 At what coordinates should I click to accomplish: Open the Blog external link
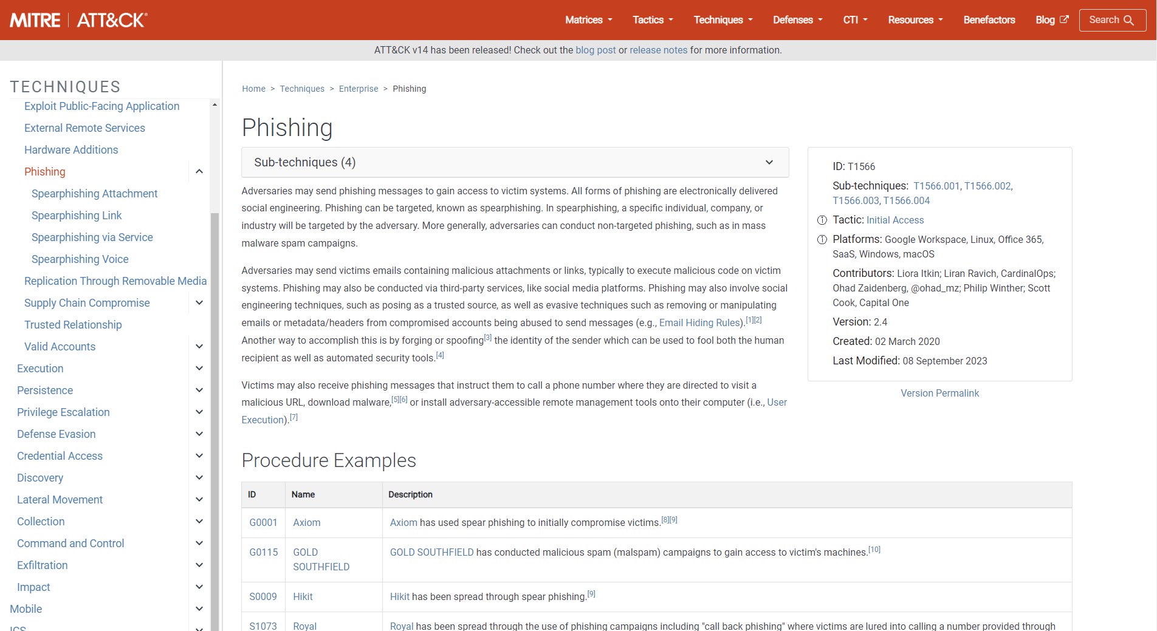1051,20
